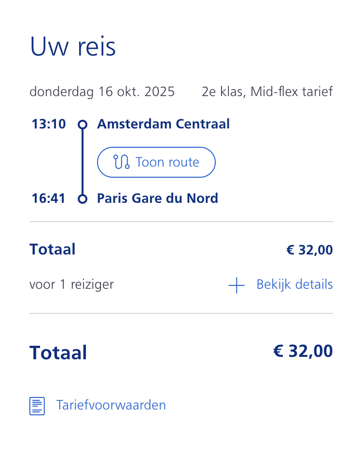Viewport: 363px width, 452px height.
Task: Click the arrival stop circle at 16:41
Action: click(x=83, y=198)
